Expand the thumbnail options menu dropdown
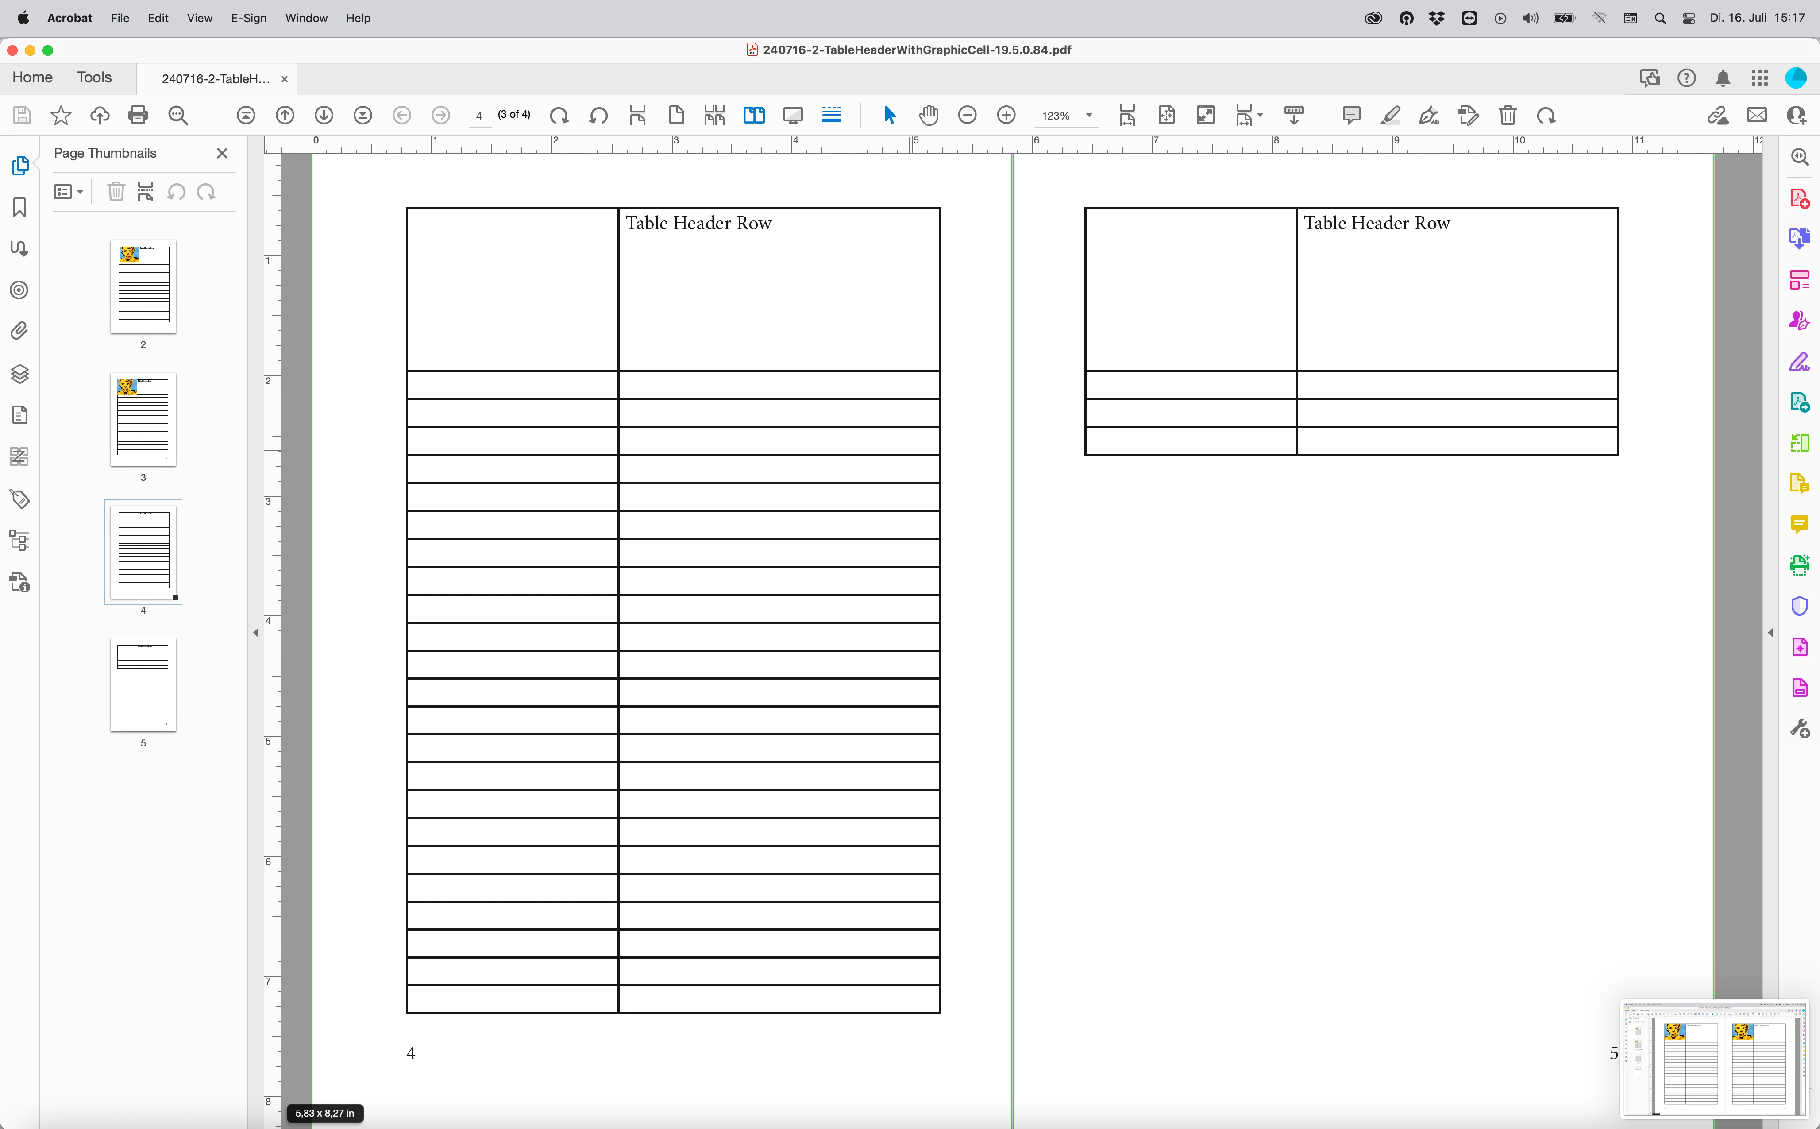This screenshot has height=1129, width=1820. point(69,193)
